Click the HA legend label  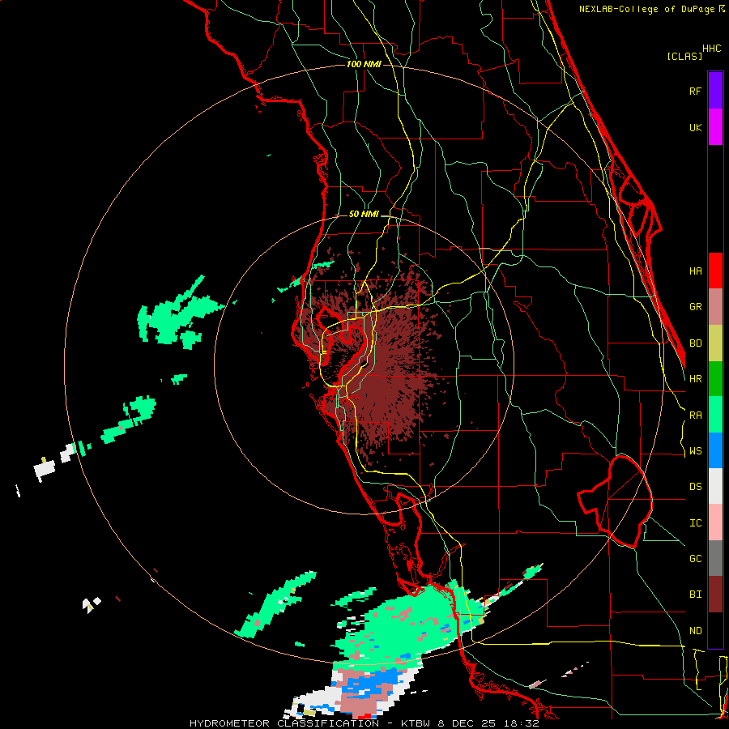pyautogui.click(x=695, y=271)
